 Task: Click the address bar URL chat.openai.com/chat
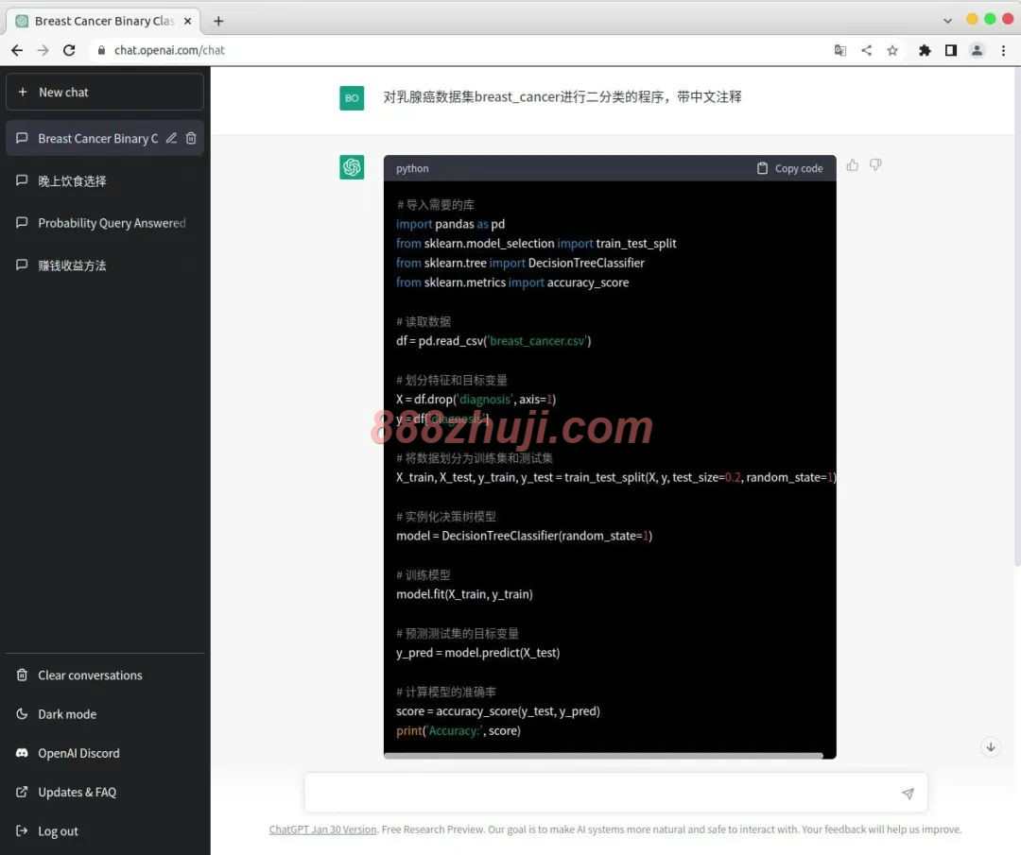[169, 50]
